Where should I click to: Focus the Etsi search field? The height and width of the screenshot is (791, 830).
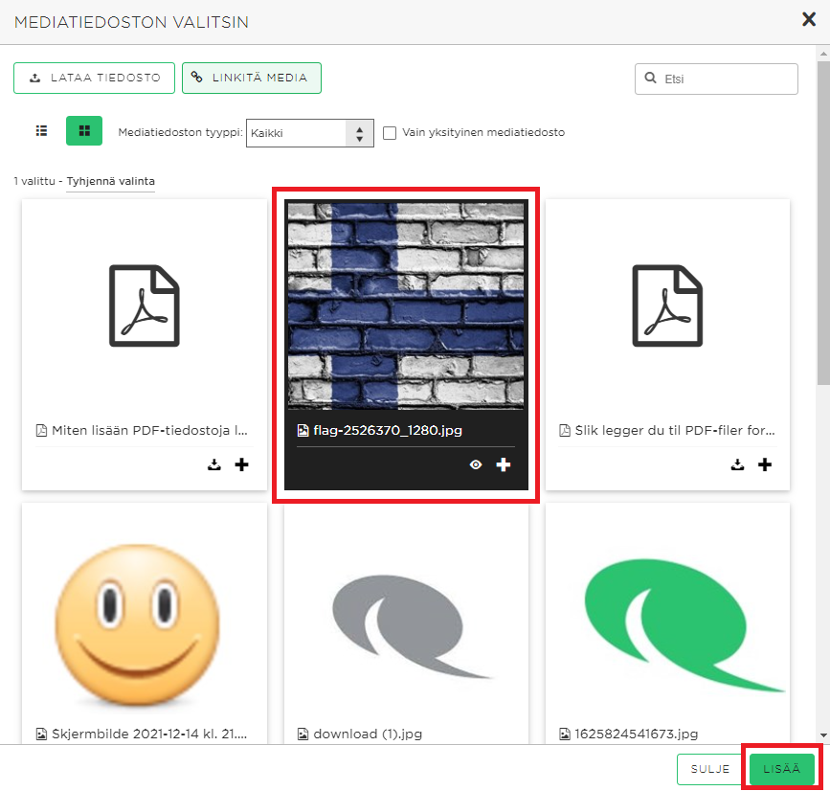point(716,79)
